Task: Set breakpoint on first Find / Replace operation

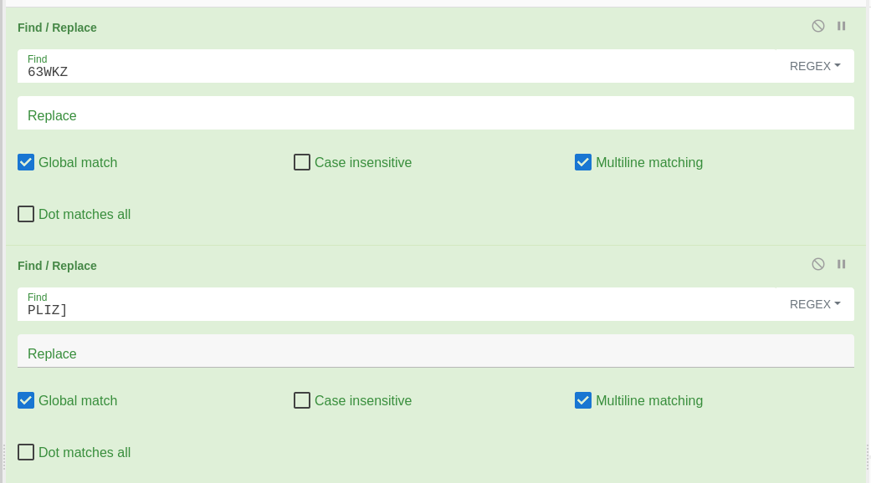Action: coord(841,26)
